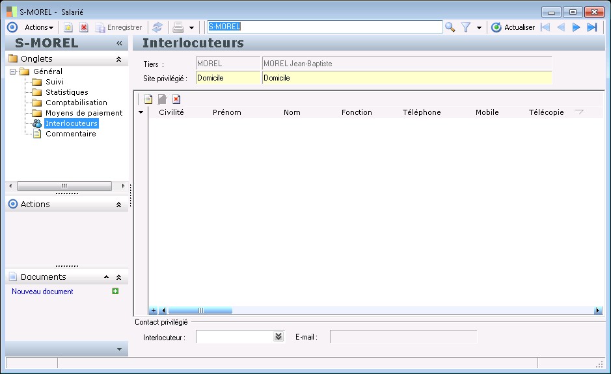The image size is (611, 374).
Task: Click the Suivi folder icon
Action: coord(37,82)
